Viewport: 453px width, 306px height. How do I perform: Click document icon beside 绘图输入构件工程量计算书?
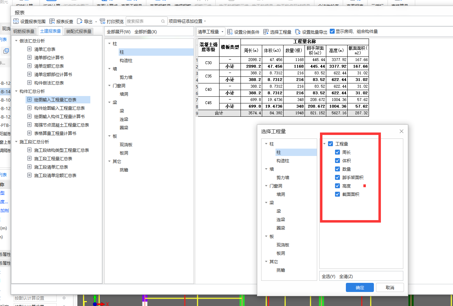point(29,116)
